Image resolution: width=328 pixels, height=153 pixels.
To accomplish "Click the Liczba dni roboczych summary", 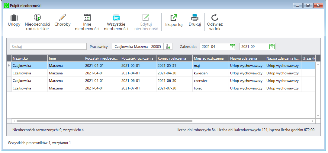I will 245,130.
